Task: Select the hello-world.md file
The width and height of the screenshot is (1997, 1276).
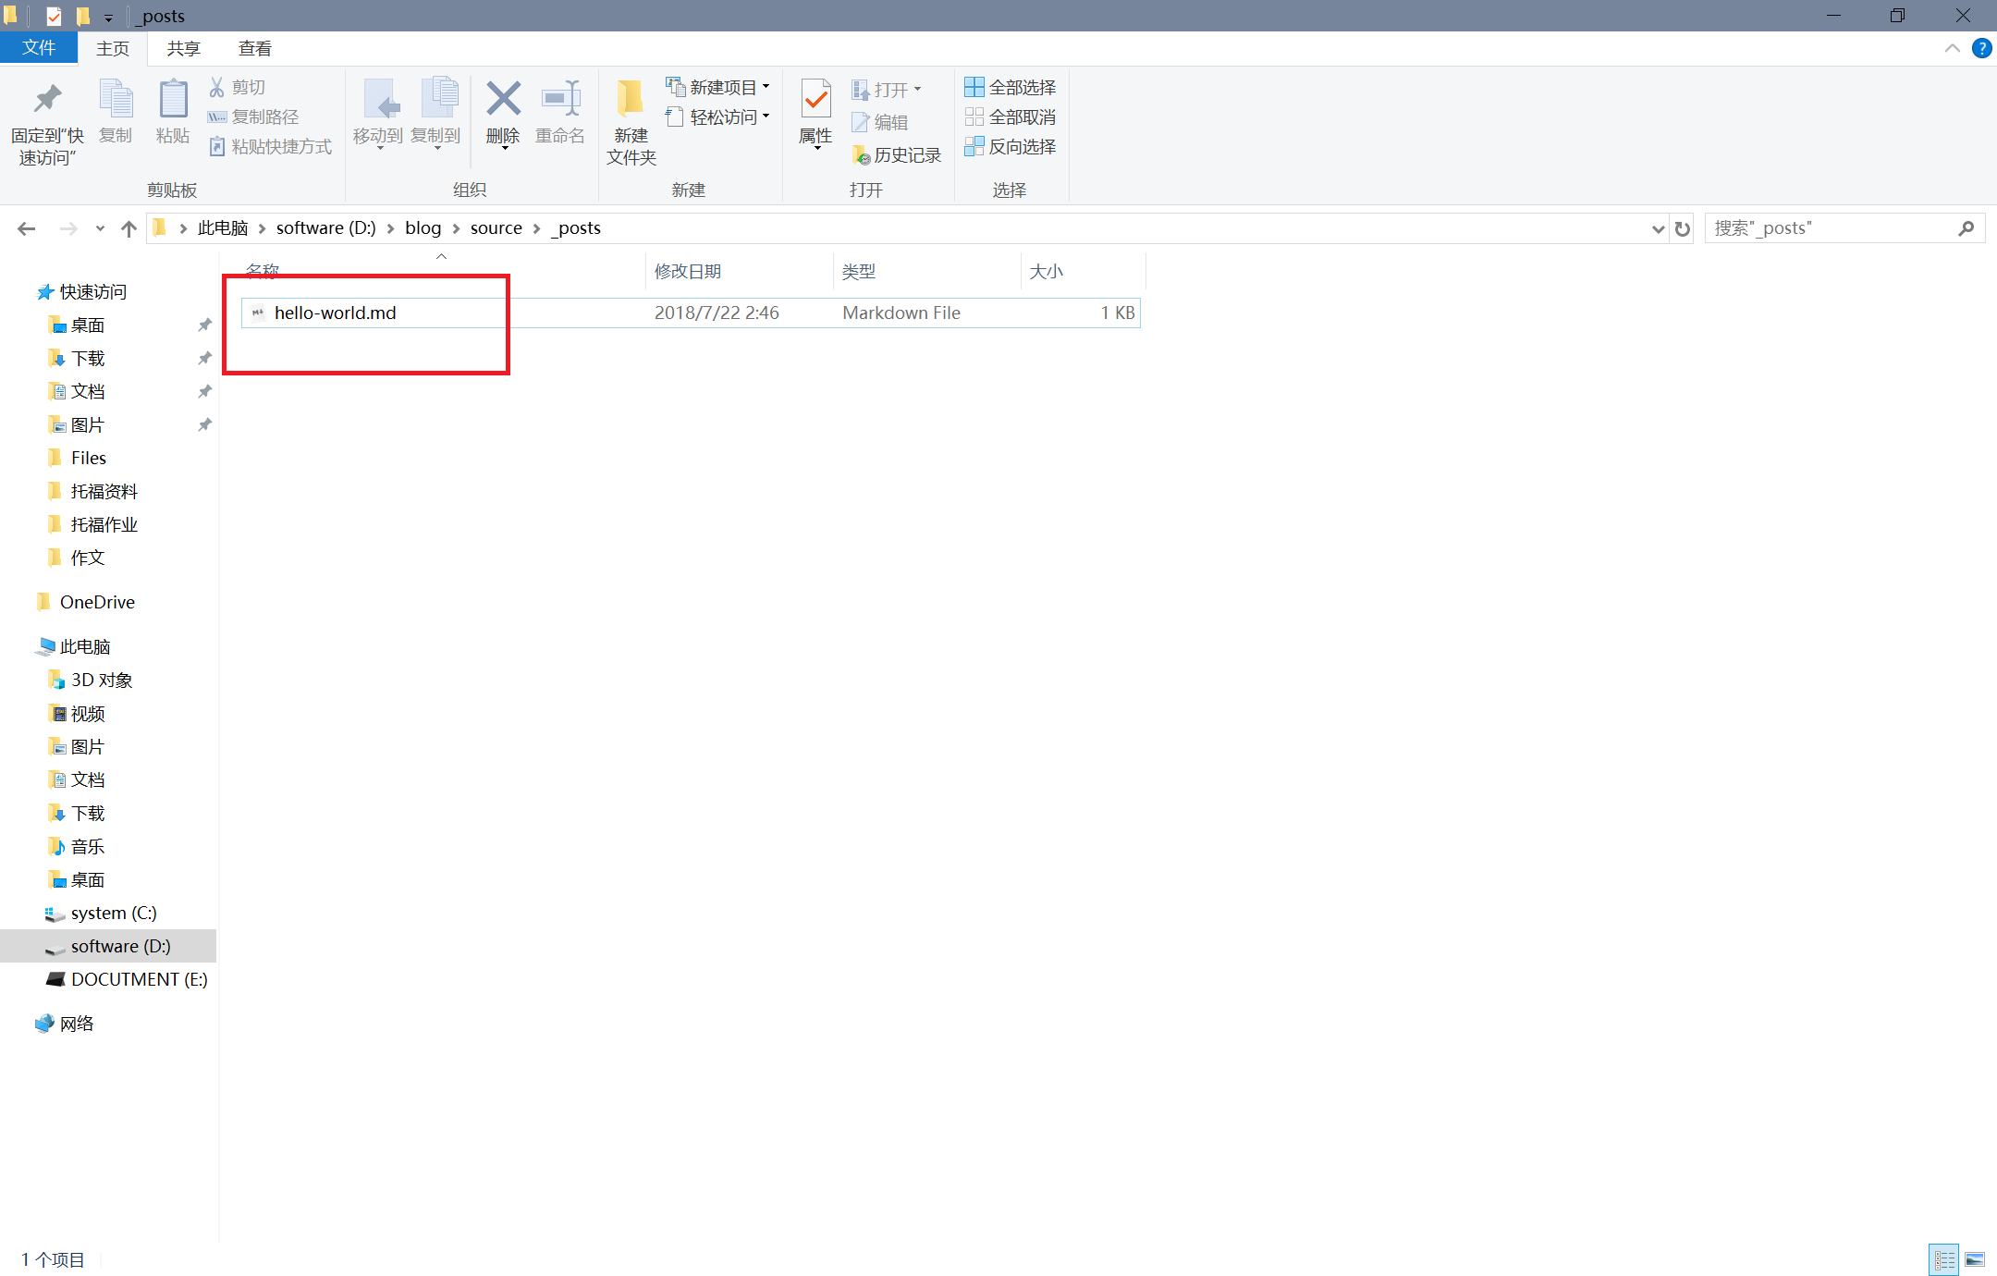Action: click(335, 313)
